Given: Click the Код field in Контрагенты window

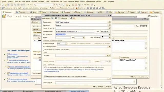Looking at the screenshot, I should [x=143, y=26].
